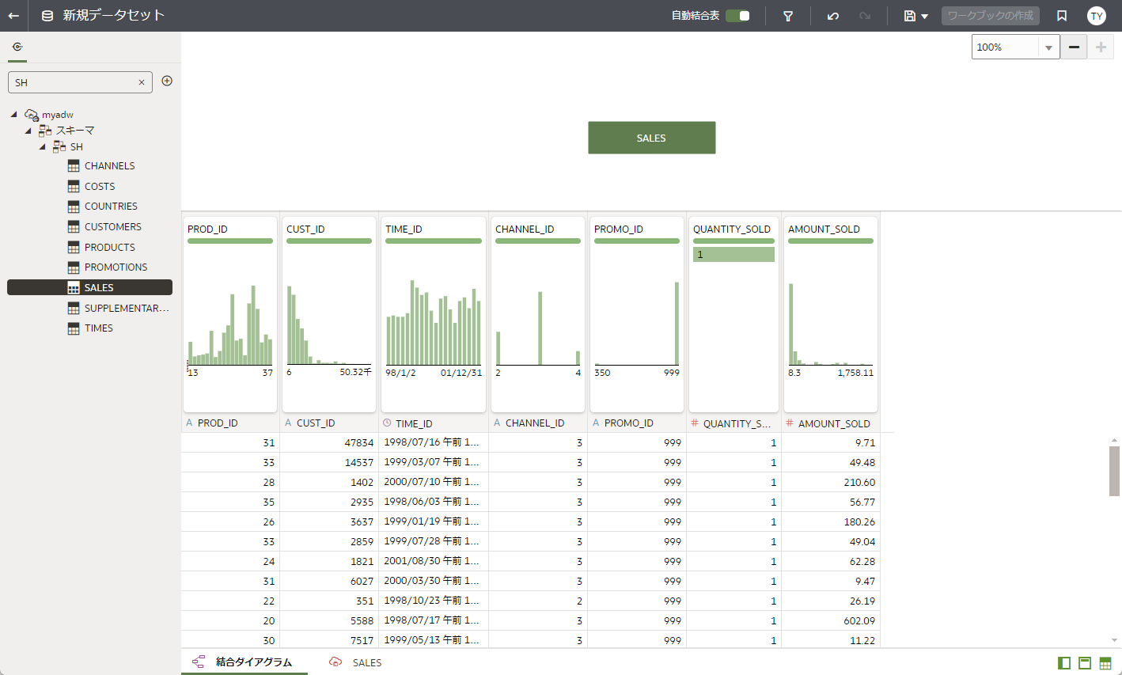This screenshot has height=675, width=1122.
Task: Click the QUANTITY_SOLD value 1 bar
Action: click(733, 254)
